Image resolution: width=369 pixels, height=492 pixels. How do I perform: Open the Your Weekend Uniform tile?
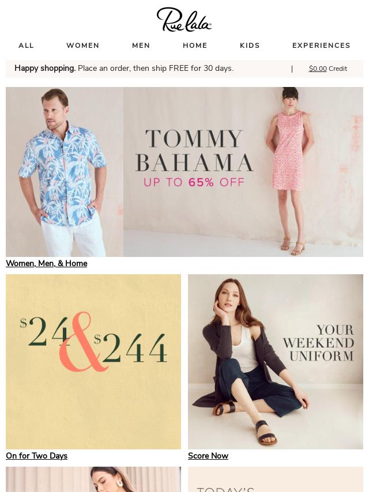(276, 362)
